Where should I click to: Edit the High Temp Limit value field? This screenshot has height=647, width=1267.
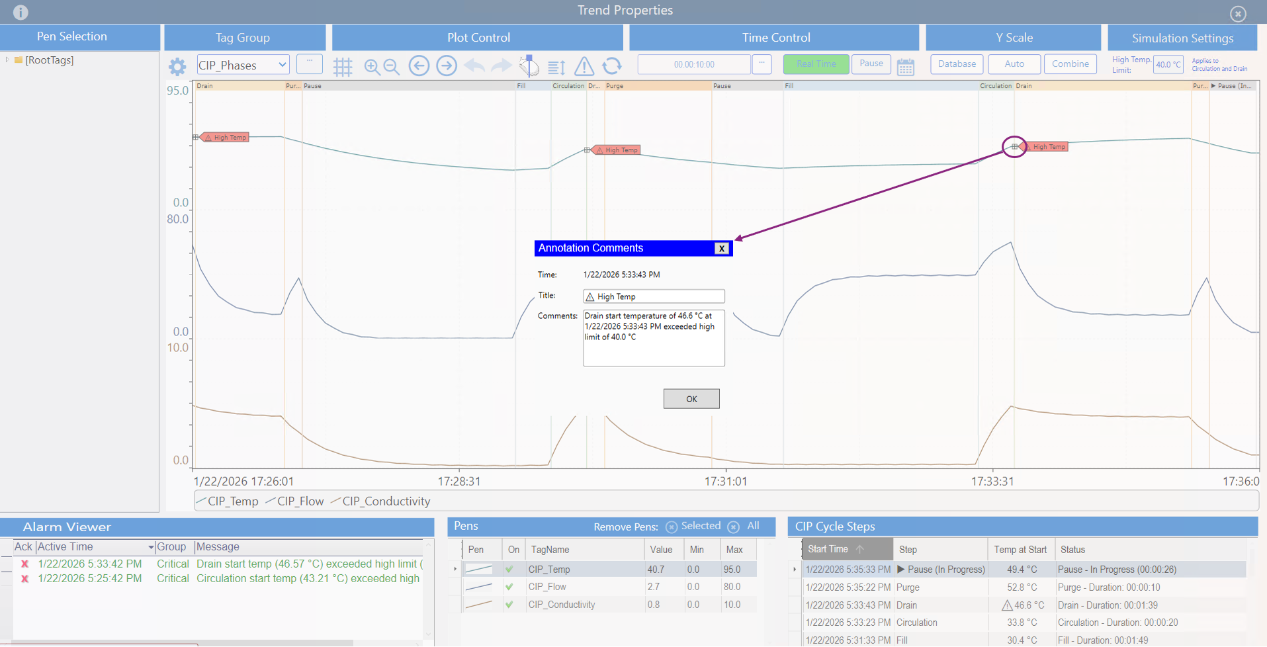(x=1168, y=64)
